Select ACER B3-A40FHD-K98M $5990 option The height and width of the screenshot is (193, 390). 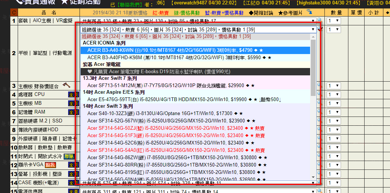click(x=195, y=58)
